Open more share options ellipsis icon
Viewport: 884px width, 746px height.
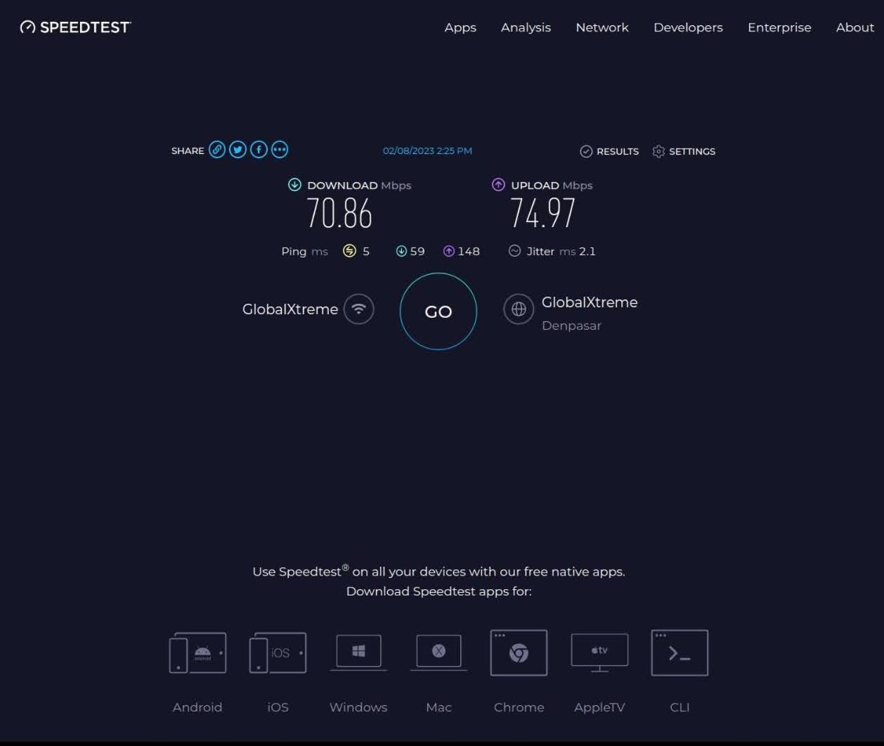[x=280, y=150]
